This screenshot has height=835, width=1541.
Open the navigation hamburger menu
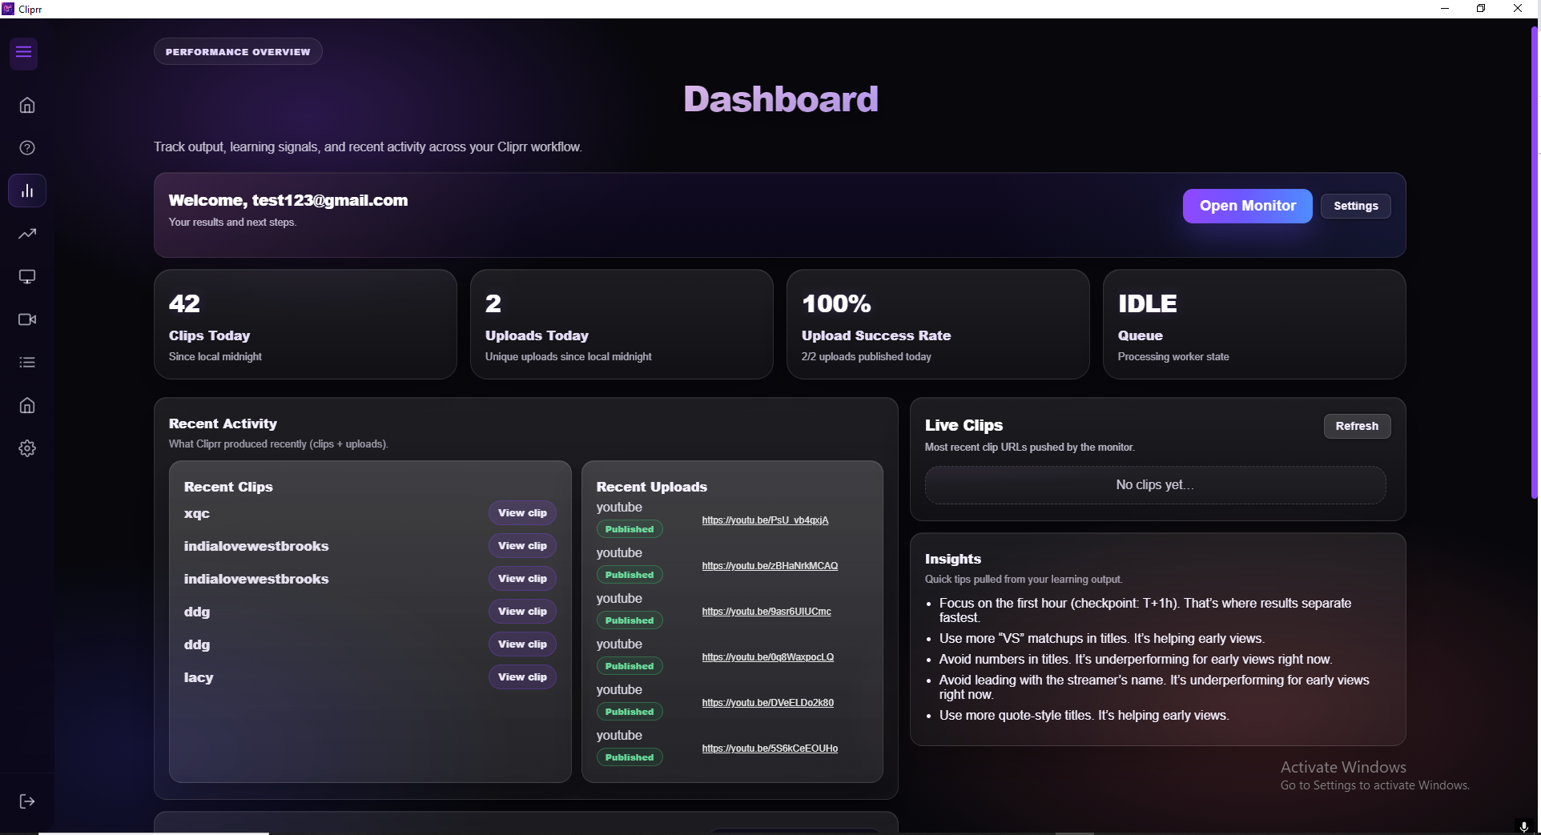click(x=23, y=53)
